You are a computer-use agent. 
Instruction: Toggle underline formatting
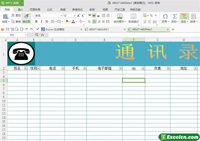[47, 22]
